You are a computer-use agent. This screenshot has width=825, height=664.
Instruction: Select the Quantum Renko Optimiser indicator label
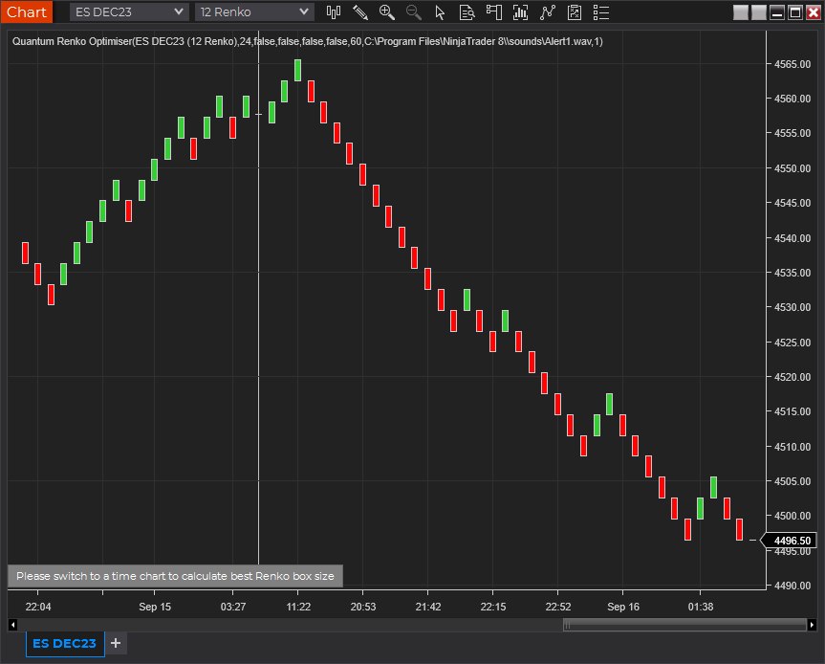tap(307, 41)
